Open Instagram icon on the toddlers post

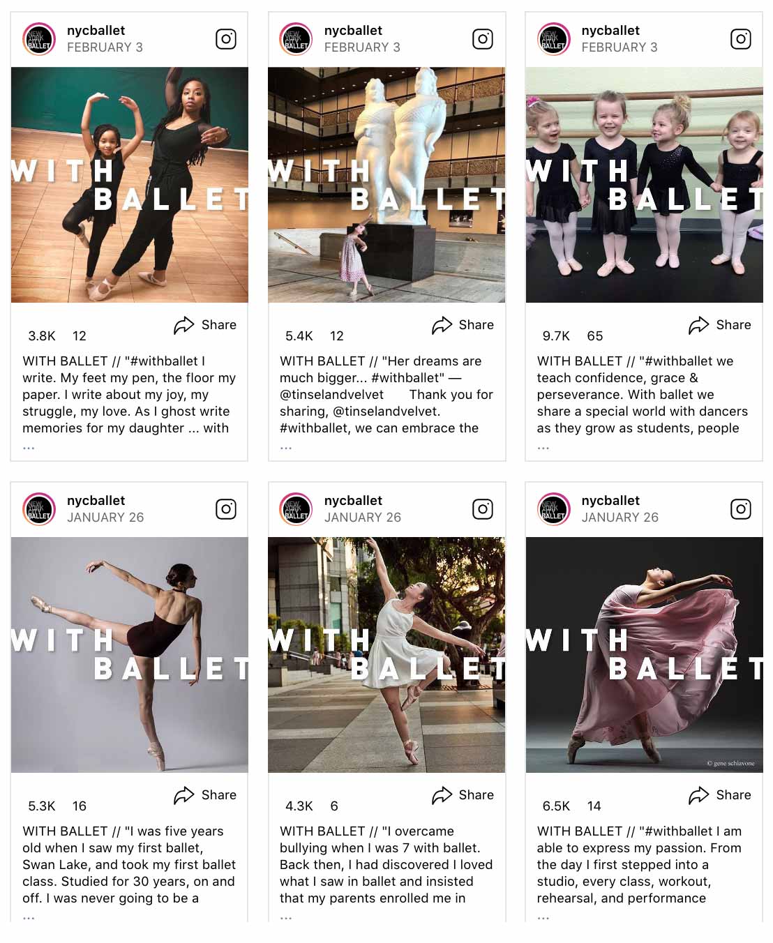click(x=740, y=39)
